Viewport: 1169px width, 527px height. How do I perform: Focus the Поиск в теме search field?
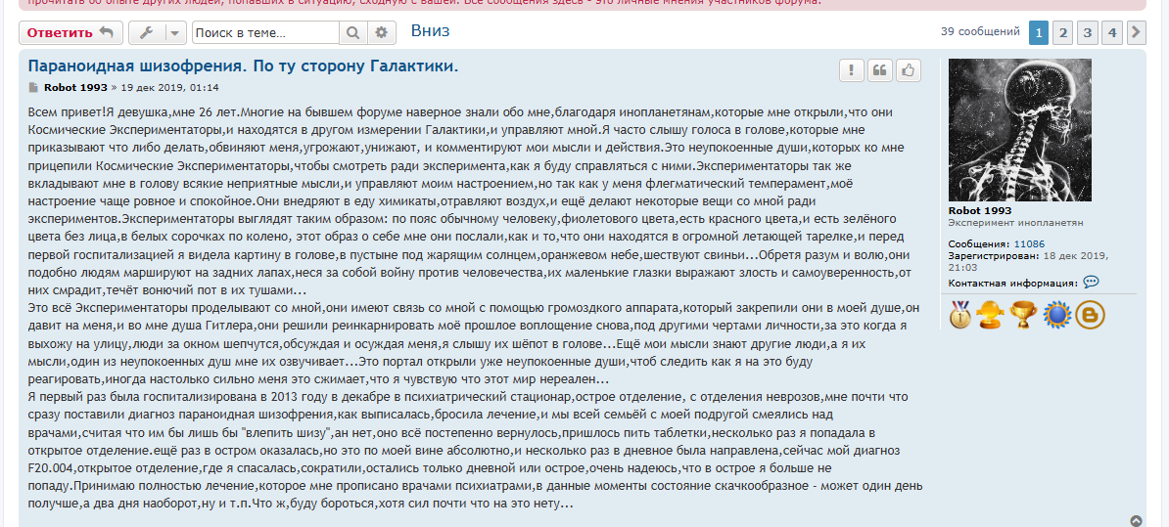pos(265,32)
